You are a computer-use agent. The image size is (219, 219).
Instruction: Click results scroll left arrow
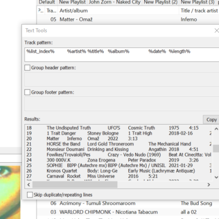point(29,185)
